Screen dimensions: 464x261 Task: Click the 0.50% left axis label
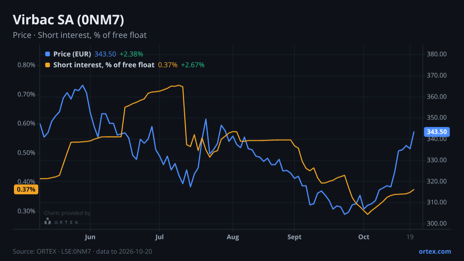[x=26, y=153]
